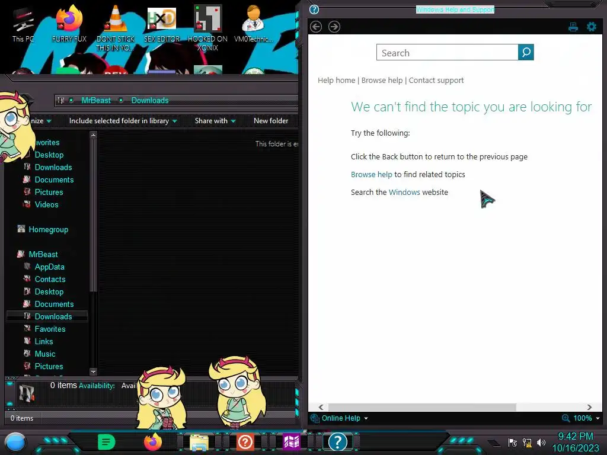Open the Share with dropdown
This screenshot has width=607, height=455.
pyautogui.click(x=215, y=121)
